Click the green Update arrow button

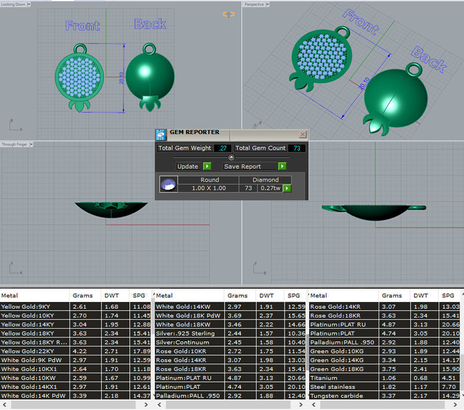pos(207,166)
